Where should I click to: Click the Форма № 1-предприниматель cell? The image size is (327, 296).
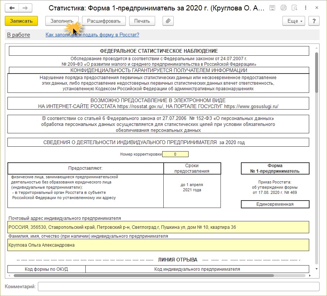tap(275, 168)
